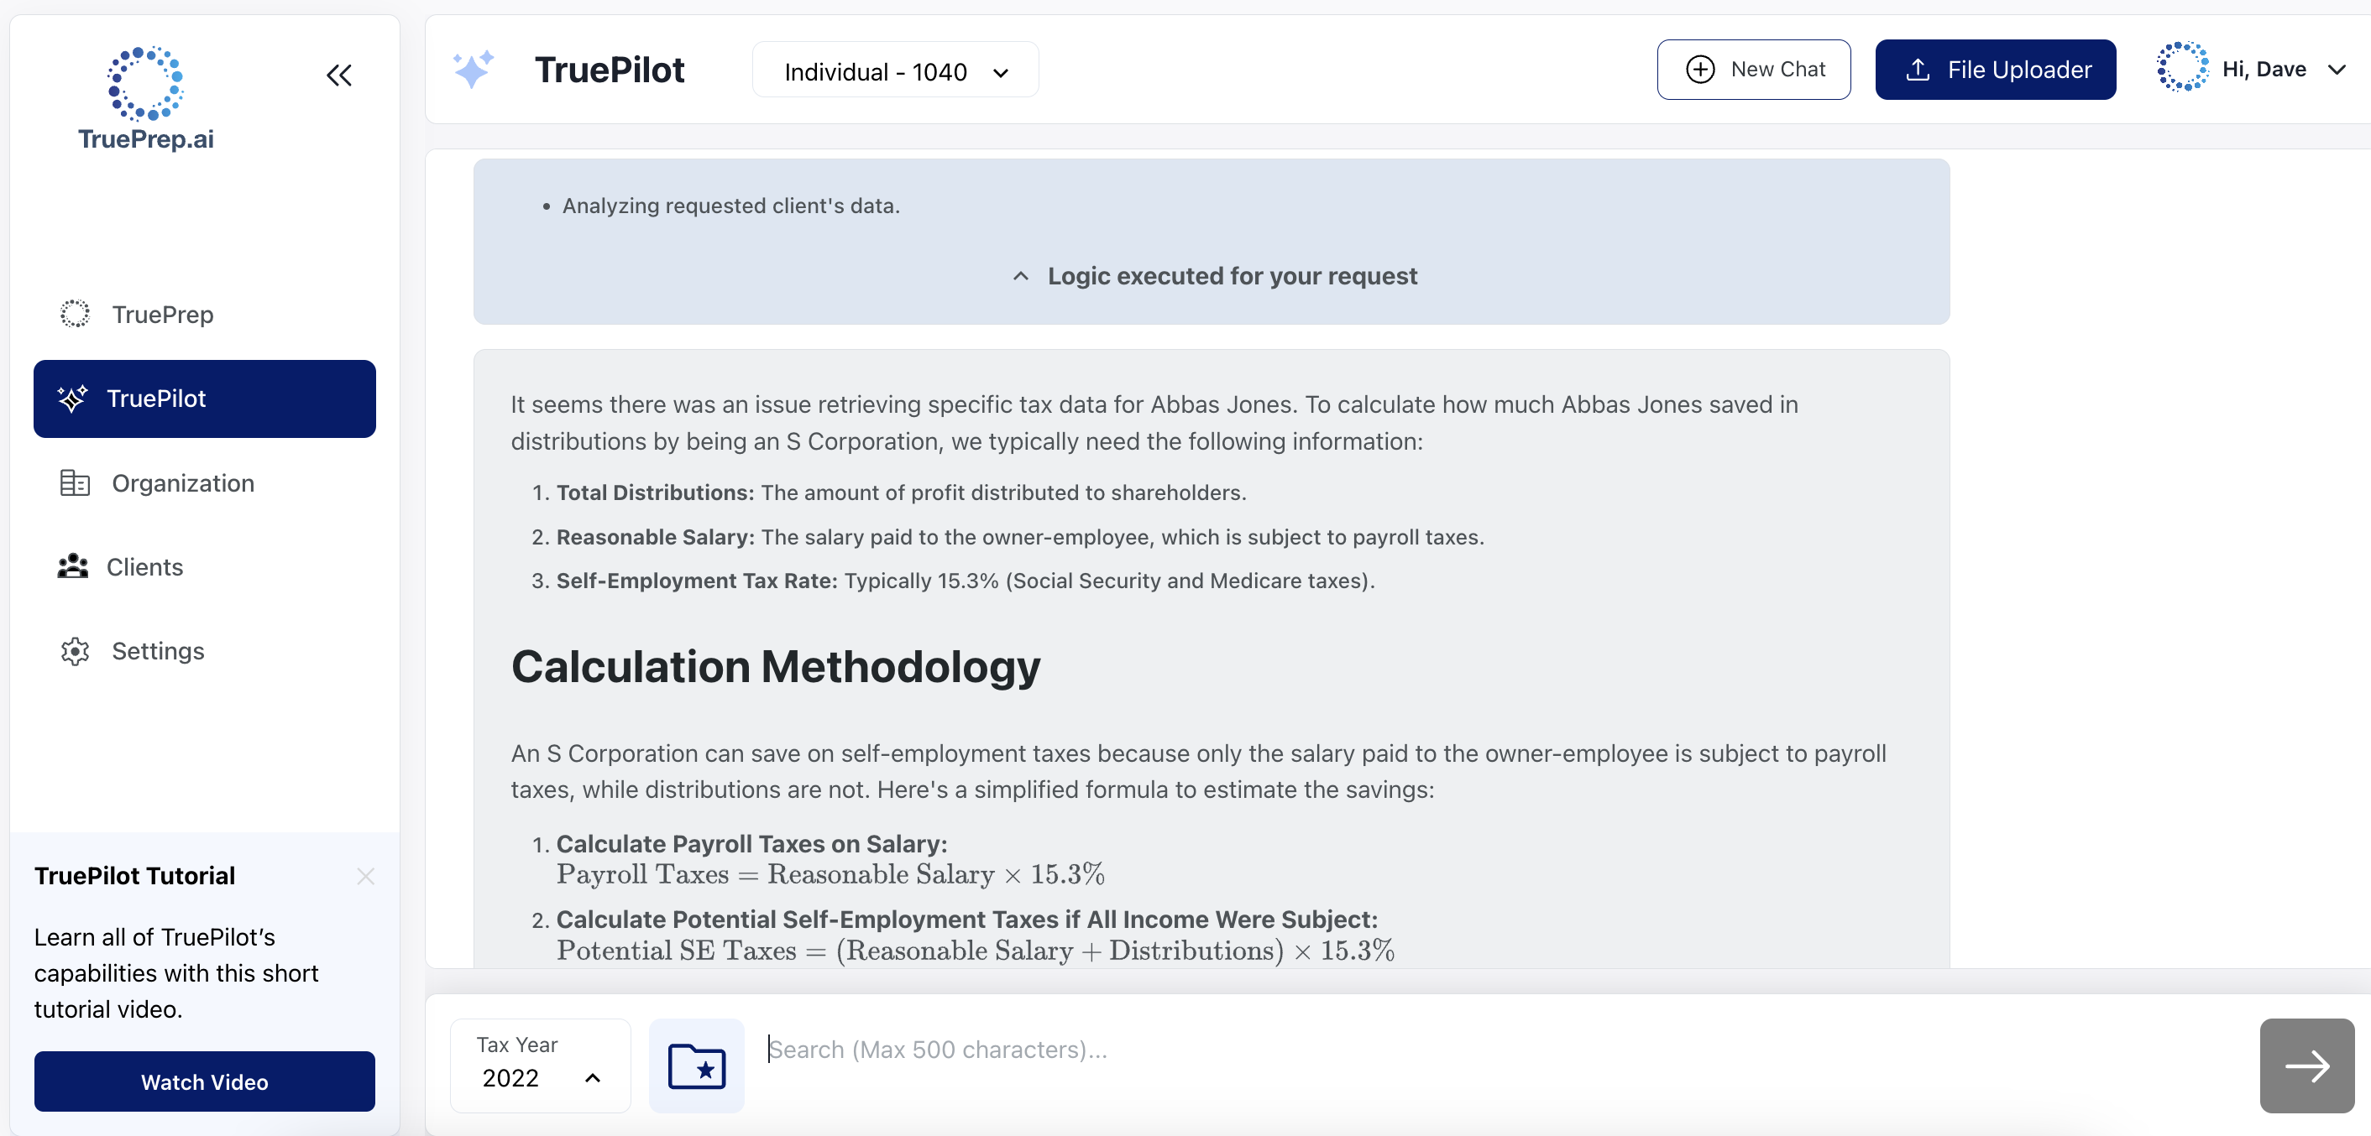Select TruePilot in the sidebar
2371x1136 pixels.
point(204,399)
